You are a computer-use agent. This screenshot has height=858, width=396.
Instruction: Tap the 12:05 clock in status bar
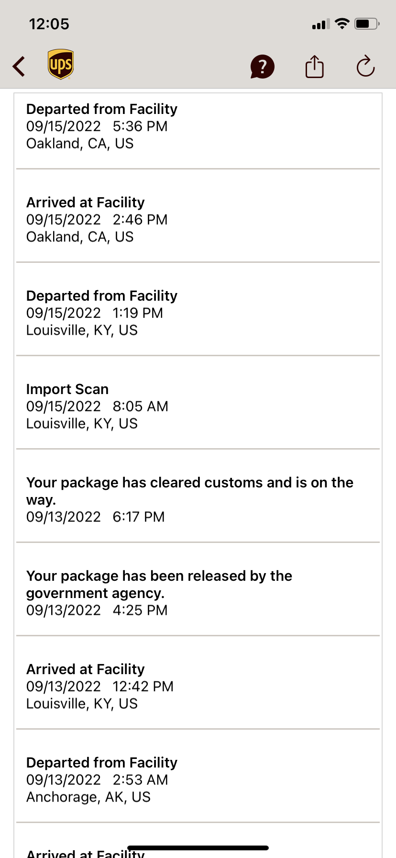point(49,24)
